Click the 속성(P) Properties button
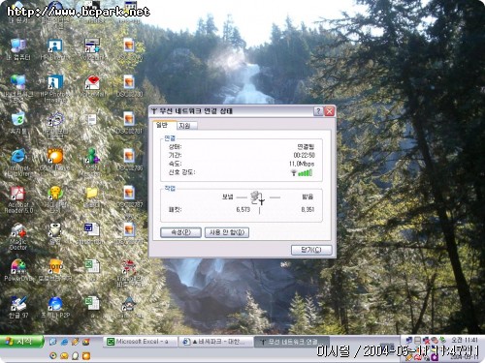Viewport: 485px width, 363px height. click(x=180, y=232)
